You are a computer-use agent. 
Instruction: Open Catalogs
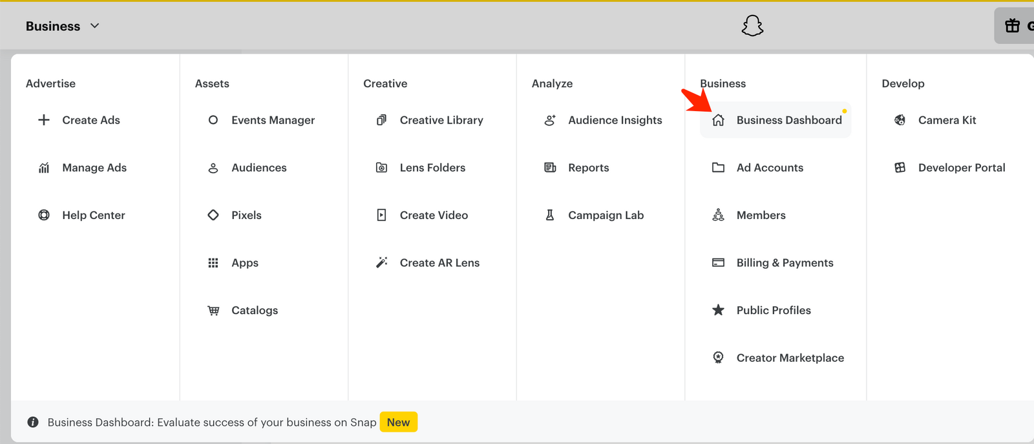pyautogui.click(x=255, y=311)
